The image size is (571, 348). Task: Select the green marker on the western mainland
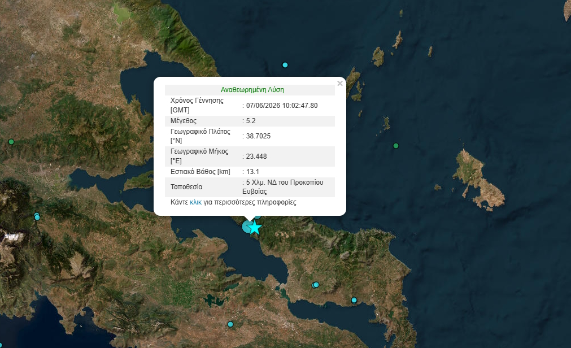coord(11,142)
